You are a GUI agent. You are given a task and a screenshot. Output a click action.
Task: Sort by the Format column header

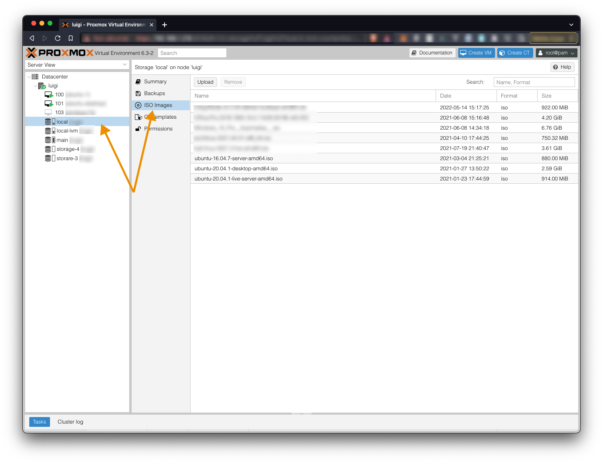[517, 96]
